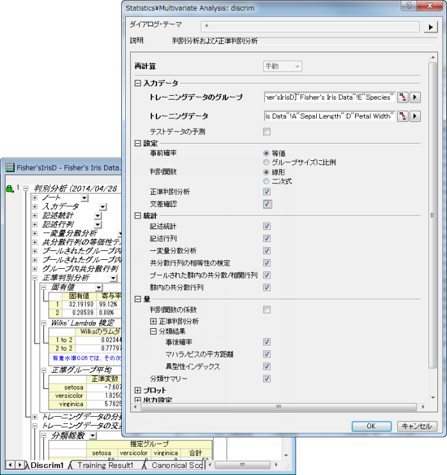
Task: Click the OK button
Action: coord(371,426)
